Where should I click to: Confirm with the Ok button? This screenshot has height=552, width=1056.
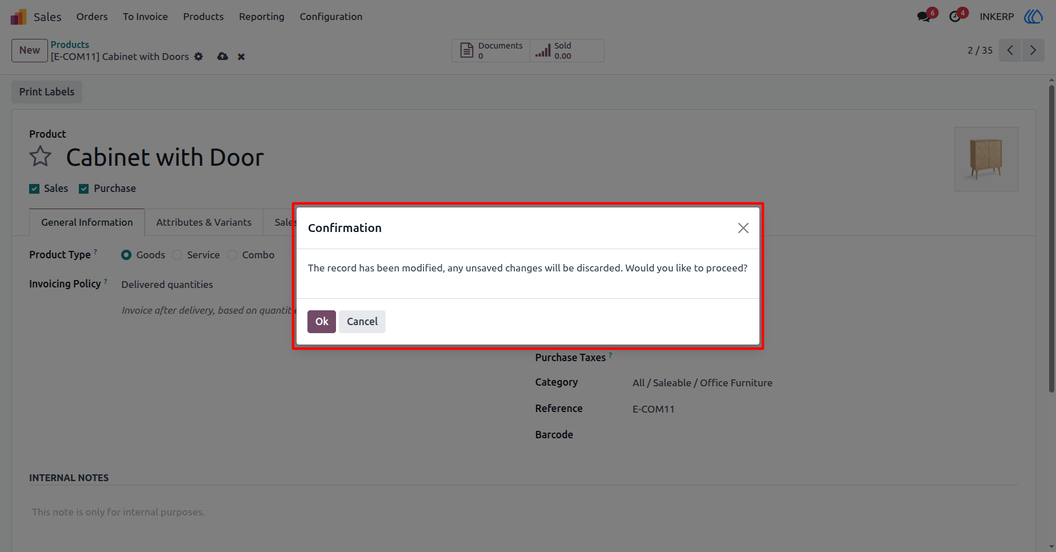[x=322, y=322]
